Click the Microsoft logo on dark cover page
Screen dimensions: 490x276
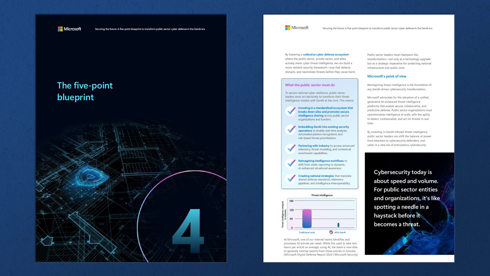coord(69,29)
